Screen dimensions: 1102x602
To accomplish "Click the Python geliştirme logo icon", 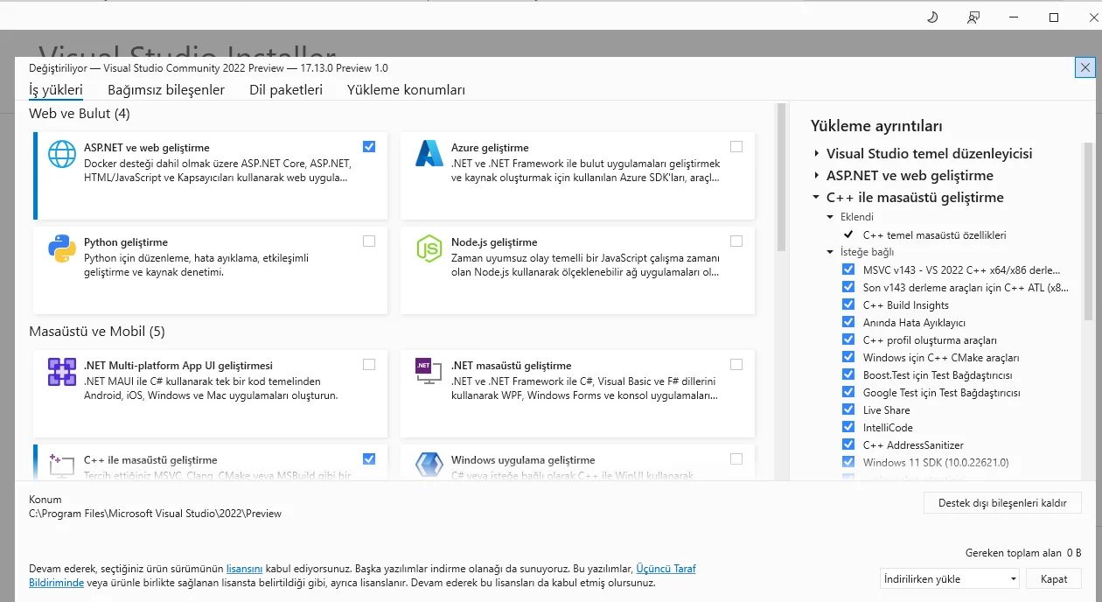I will 62,248.
